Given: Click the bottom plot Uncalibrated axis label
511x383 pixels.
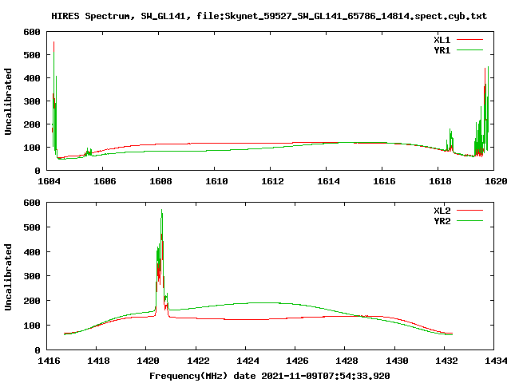Looking at the screenshot, I should click(8, 277).
